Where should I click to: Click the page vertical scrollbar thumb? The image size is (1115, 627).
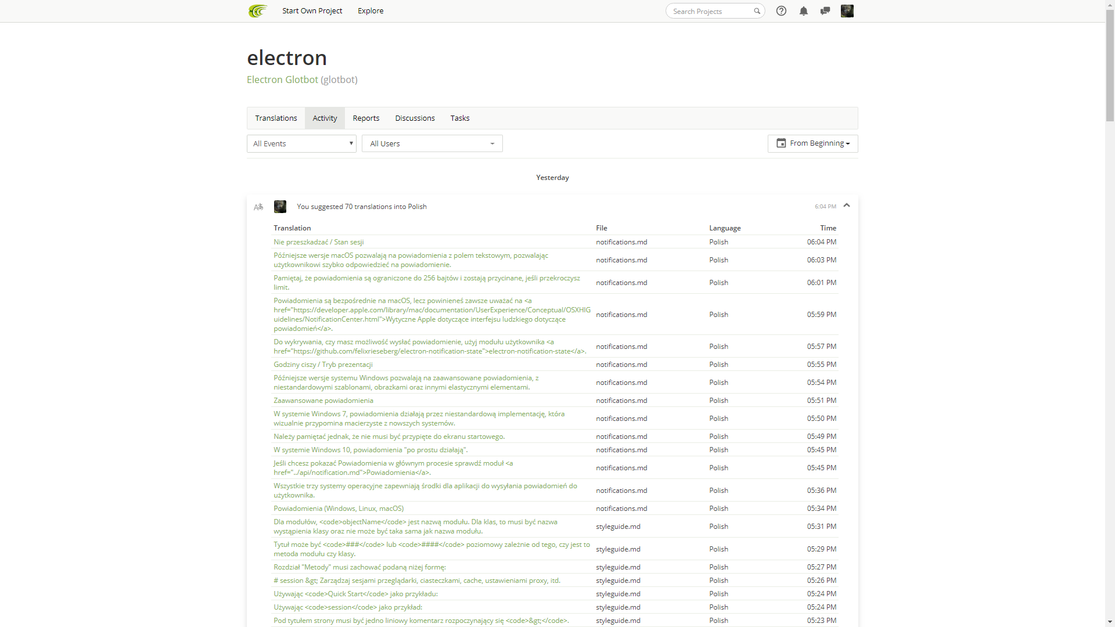click(x=1110, y=66)
